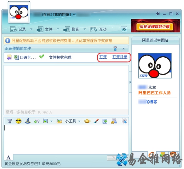Click the 正在传输的文件 header text
Image resolution: width=184 pixels, height=169 pixels.
tap(18, 48)
